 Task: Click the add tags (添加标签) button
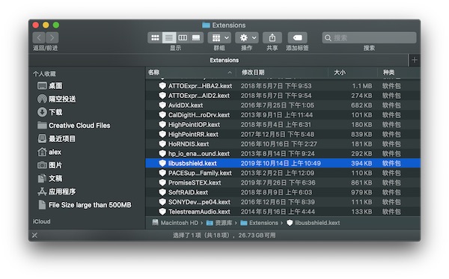(297, 37)
